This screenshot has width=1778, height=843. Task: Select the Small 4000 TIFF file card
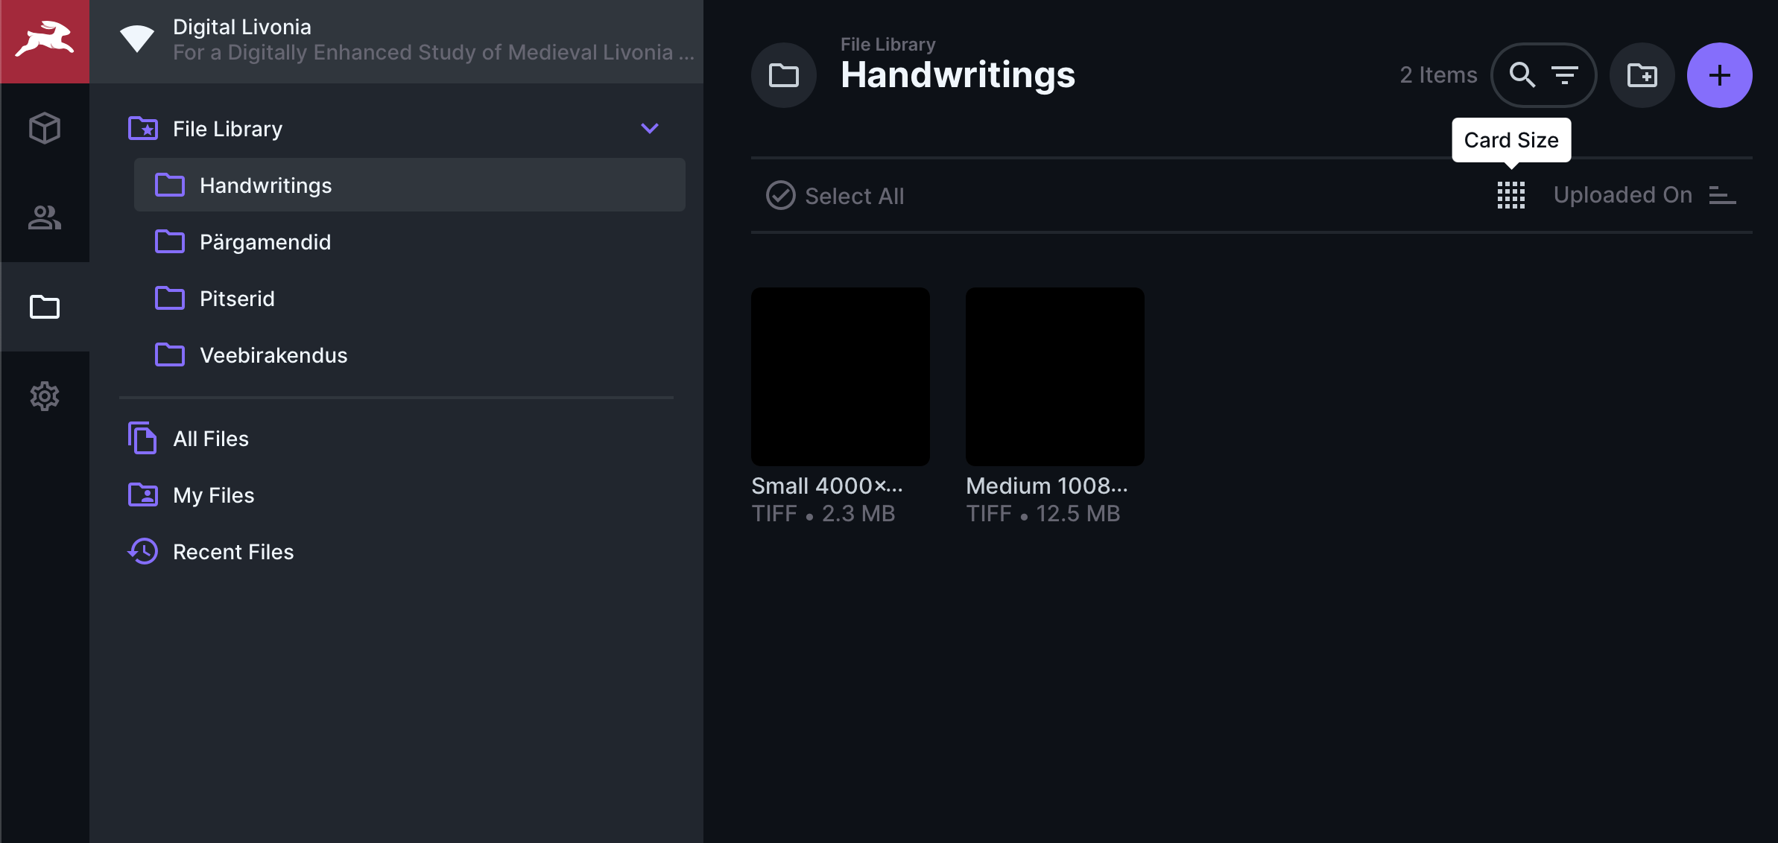click(840, 377)
